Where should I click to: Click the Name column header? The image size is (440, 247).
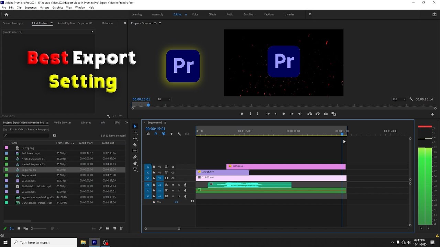(x=14, y=143)
